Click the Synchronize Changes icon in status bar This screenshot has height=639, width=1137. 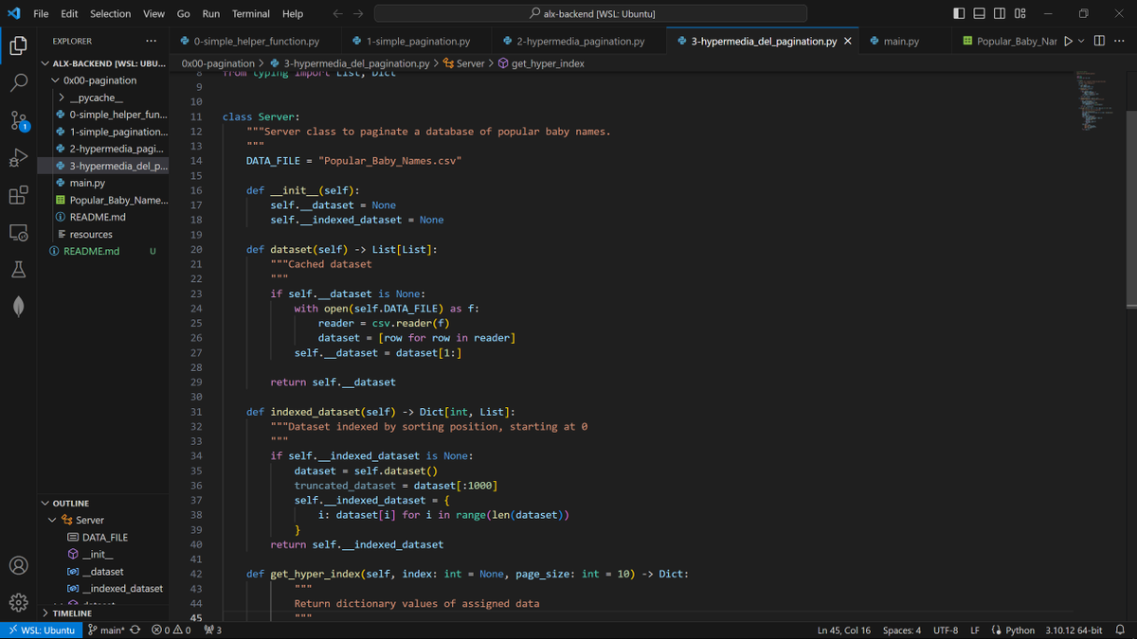pyautogui.click(x=135, y=630)
